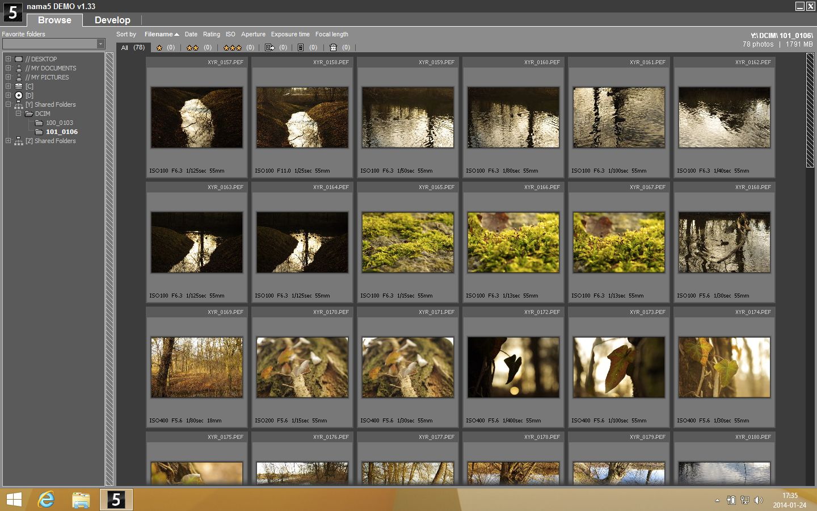Click the hatched divider beside the folder tree
Viewport: 817px width, 511px height.
pyautogui.click(x=110, y=269)
